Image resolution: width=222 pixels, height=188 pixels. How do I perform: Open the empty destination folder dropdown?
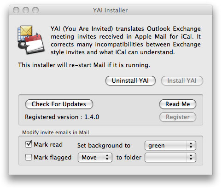click(170, 157)
